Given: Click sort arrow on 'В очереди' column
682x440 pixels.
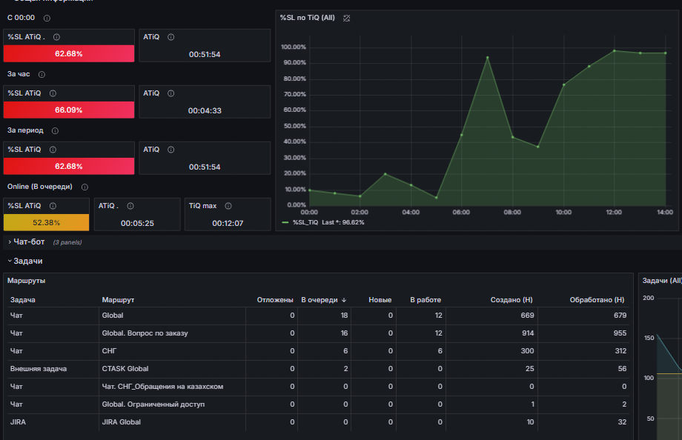Looking at the screenshot, I should [x=344, y=300].
